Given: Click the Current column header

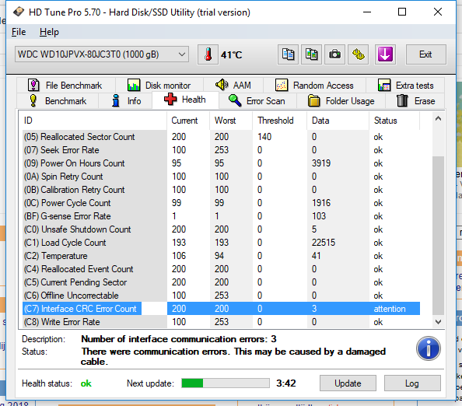Looking at the screenshot, I should tap(188, 121).
